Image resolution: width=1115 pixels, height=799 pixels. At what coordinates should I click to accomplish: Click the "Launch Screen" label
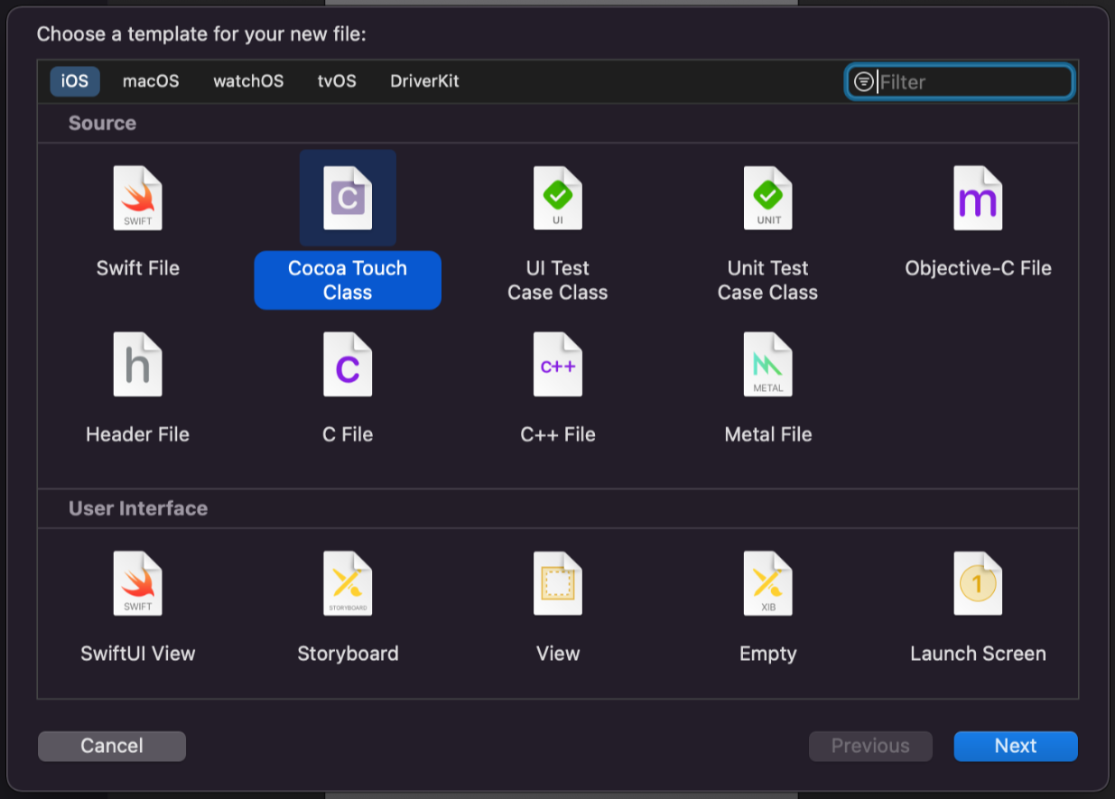(979, 654)
